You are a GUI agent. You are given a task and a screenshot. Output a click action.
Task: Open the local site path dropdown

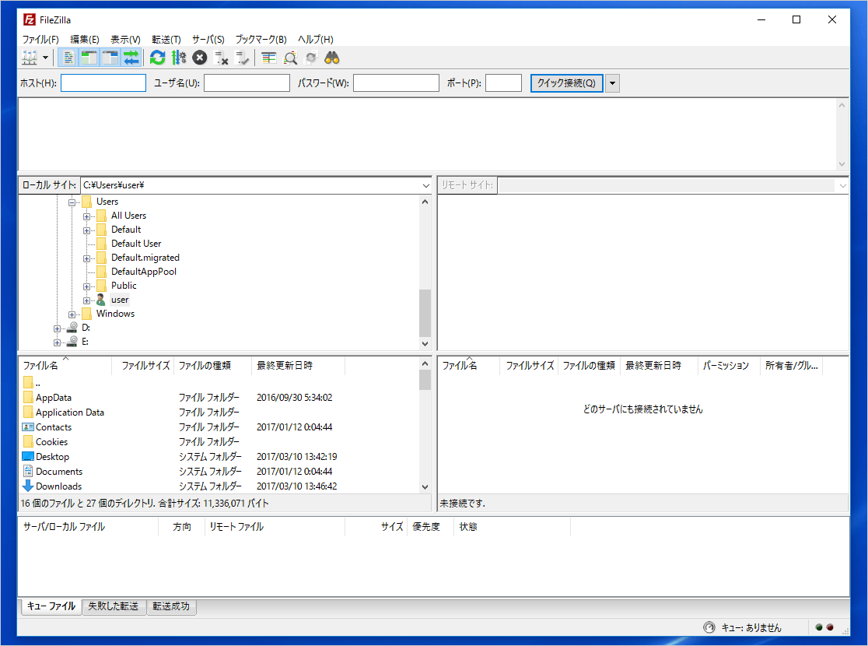(425, 185)
